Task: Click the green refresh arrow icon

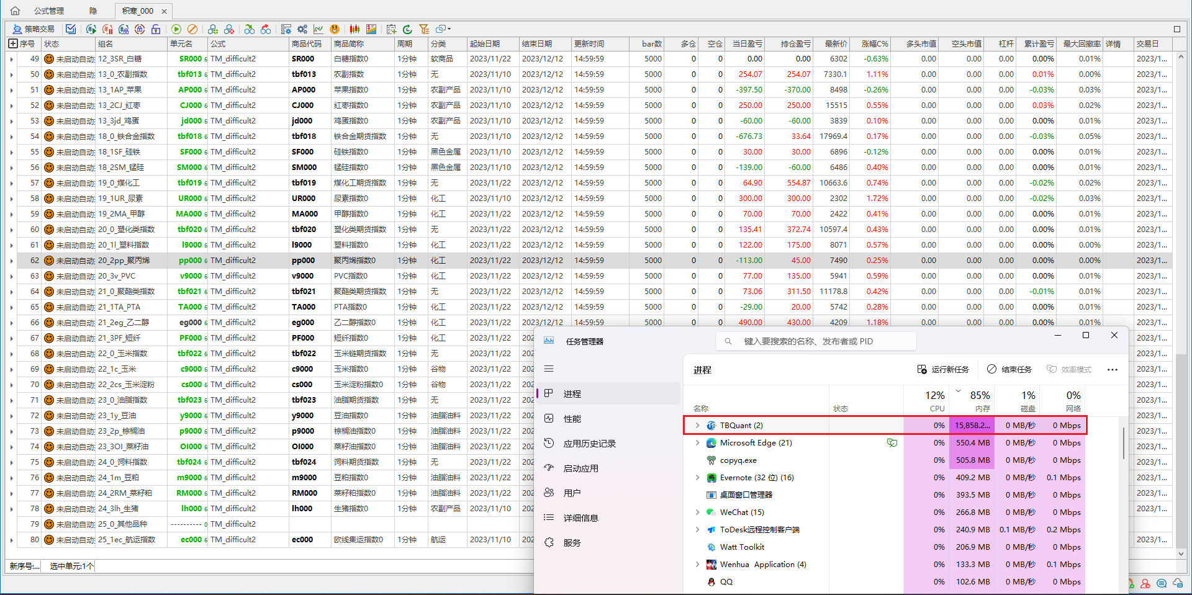Action: click(407, 29)
